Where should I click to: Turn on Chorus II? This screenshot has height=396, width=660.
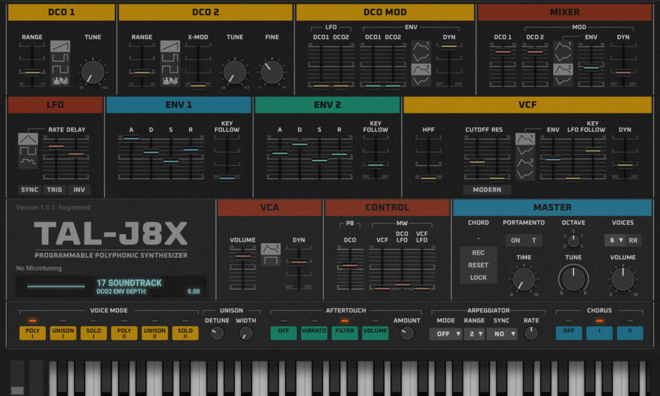[630, 333]
